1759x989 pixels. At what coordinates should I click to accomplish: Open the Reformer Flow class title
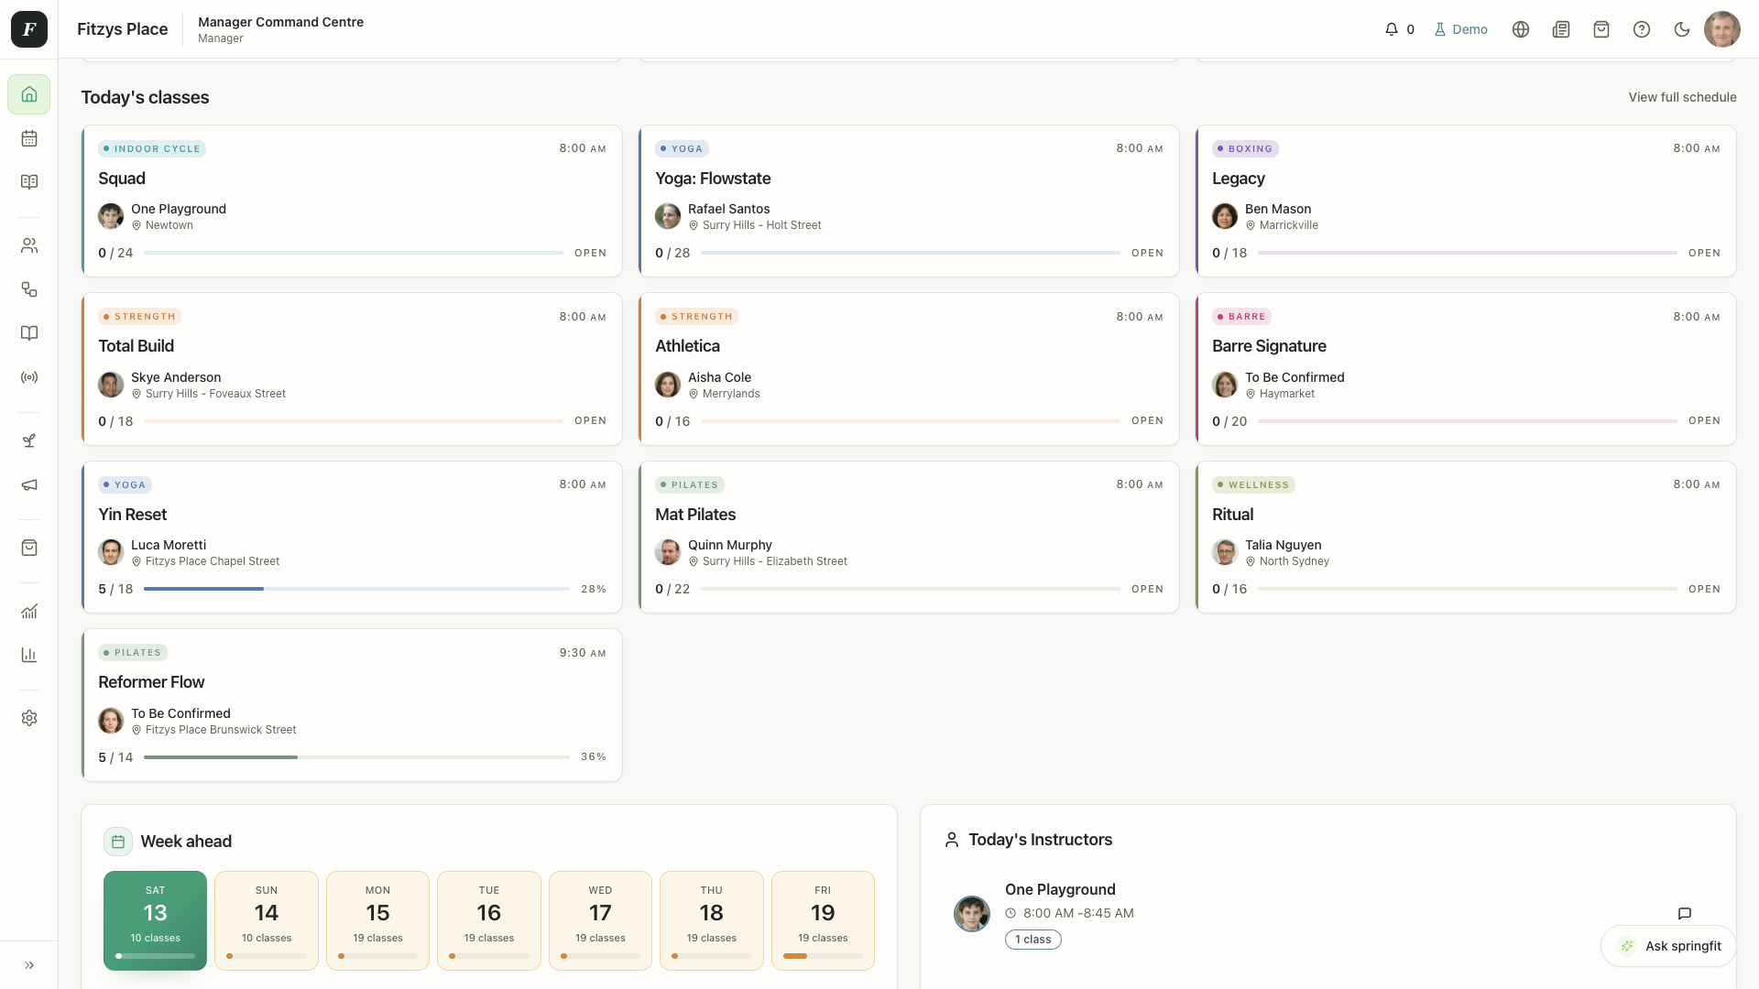151,682
